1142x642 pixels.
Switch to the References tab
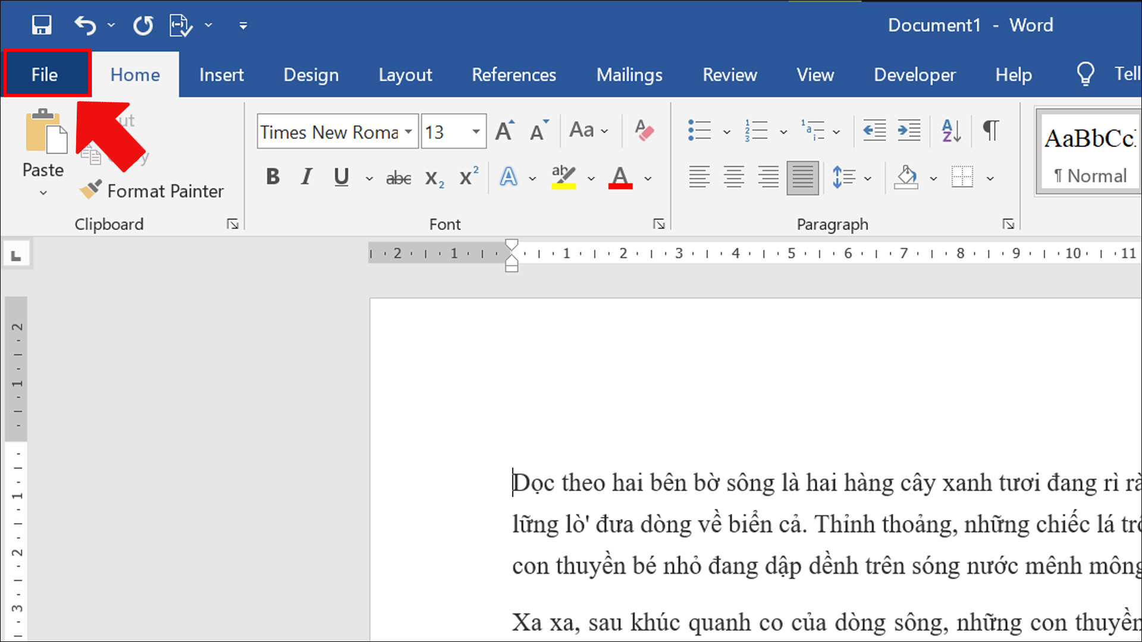coord(513,75)
